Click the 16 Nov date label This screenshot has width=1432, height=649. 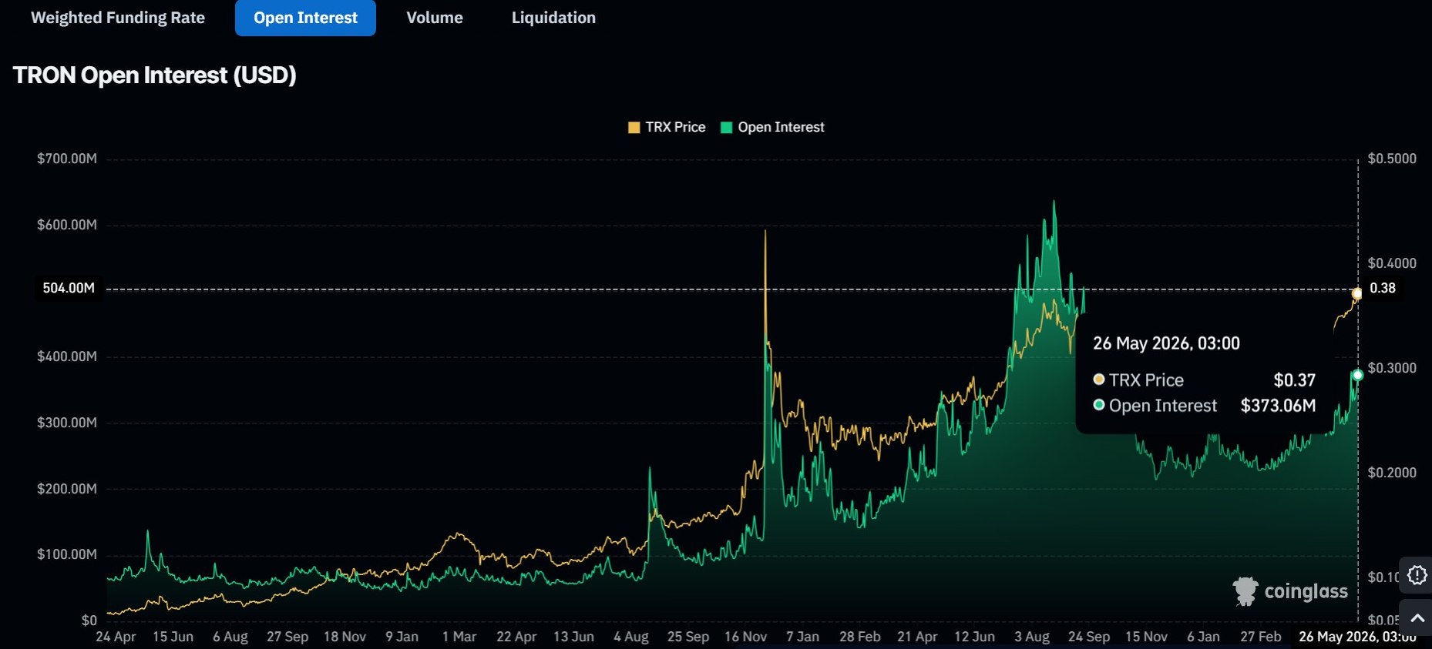point(745,637)
